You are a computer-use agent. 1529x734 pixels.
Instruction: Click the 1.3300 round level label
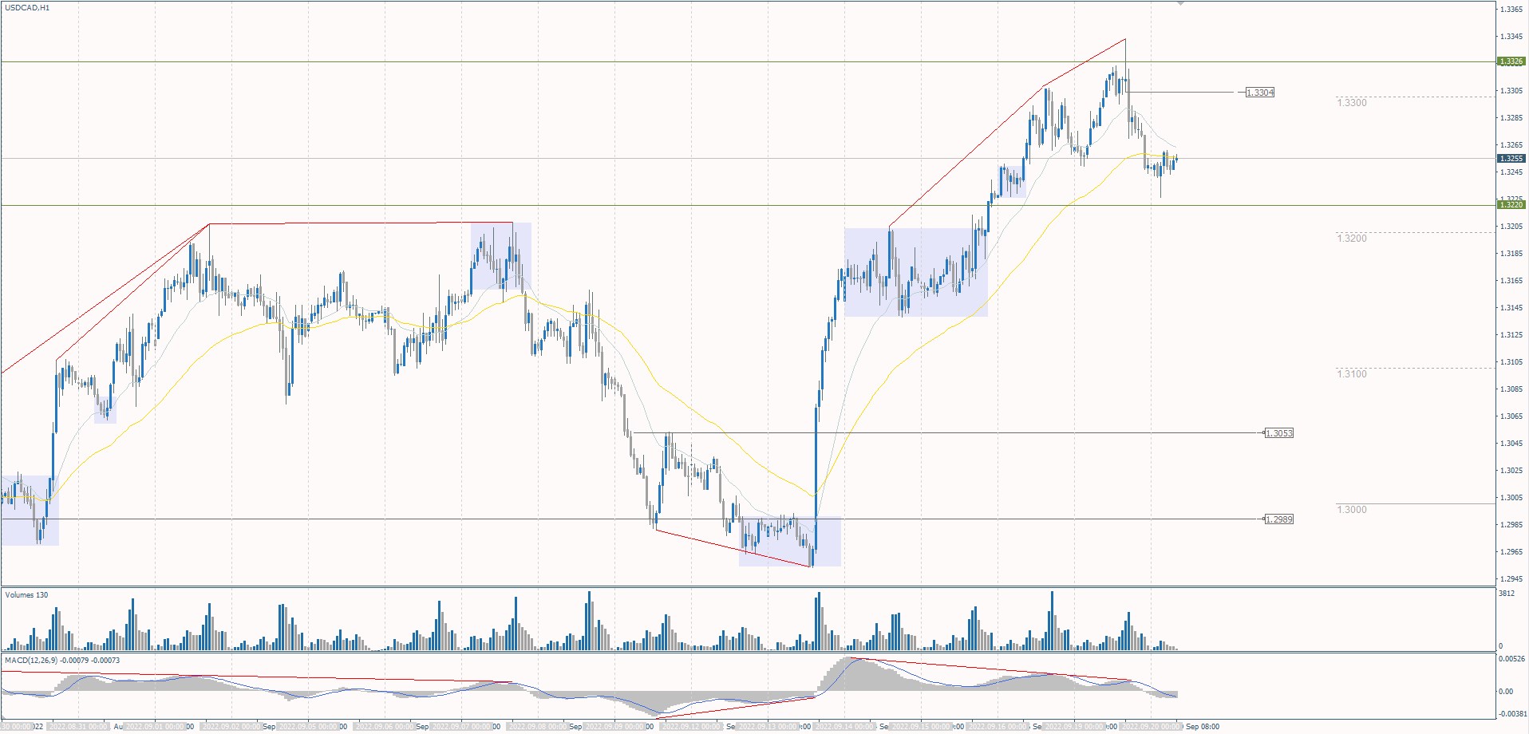(1352, 103)
